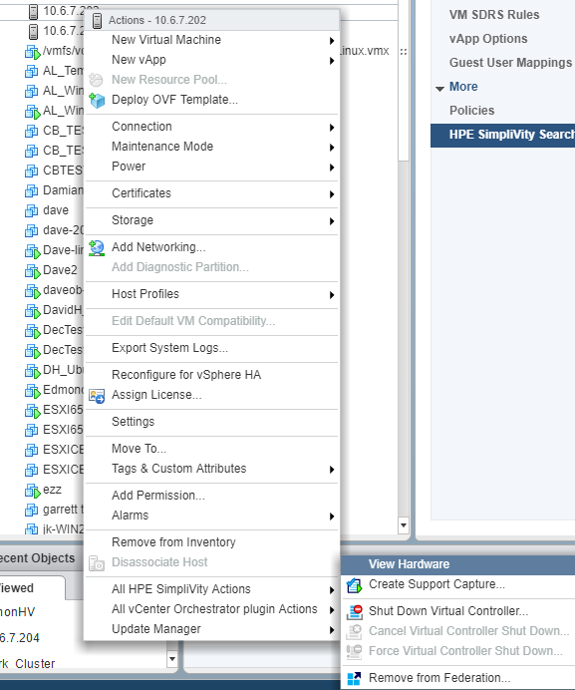The width and height of the screenshot is (575, 690).
Task: Expand the Power submenu arrow
Action: (x=332, y=168)
